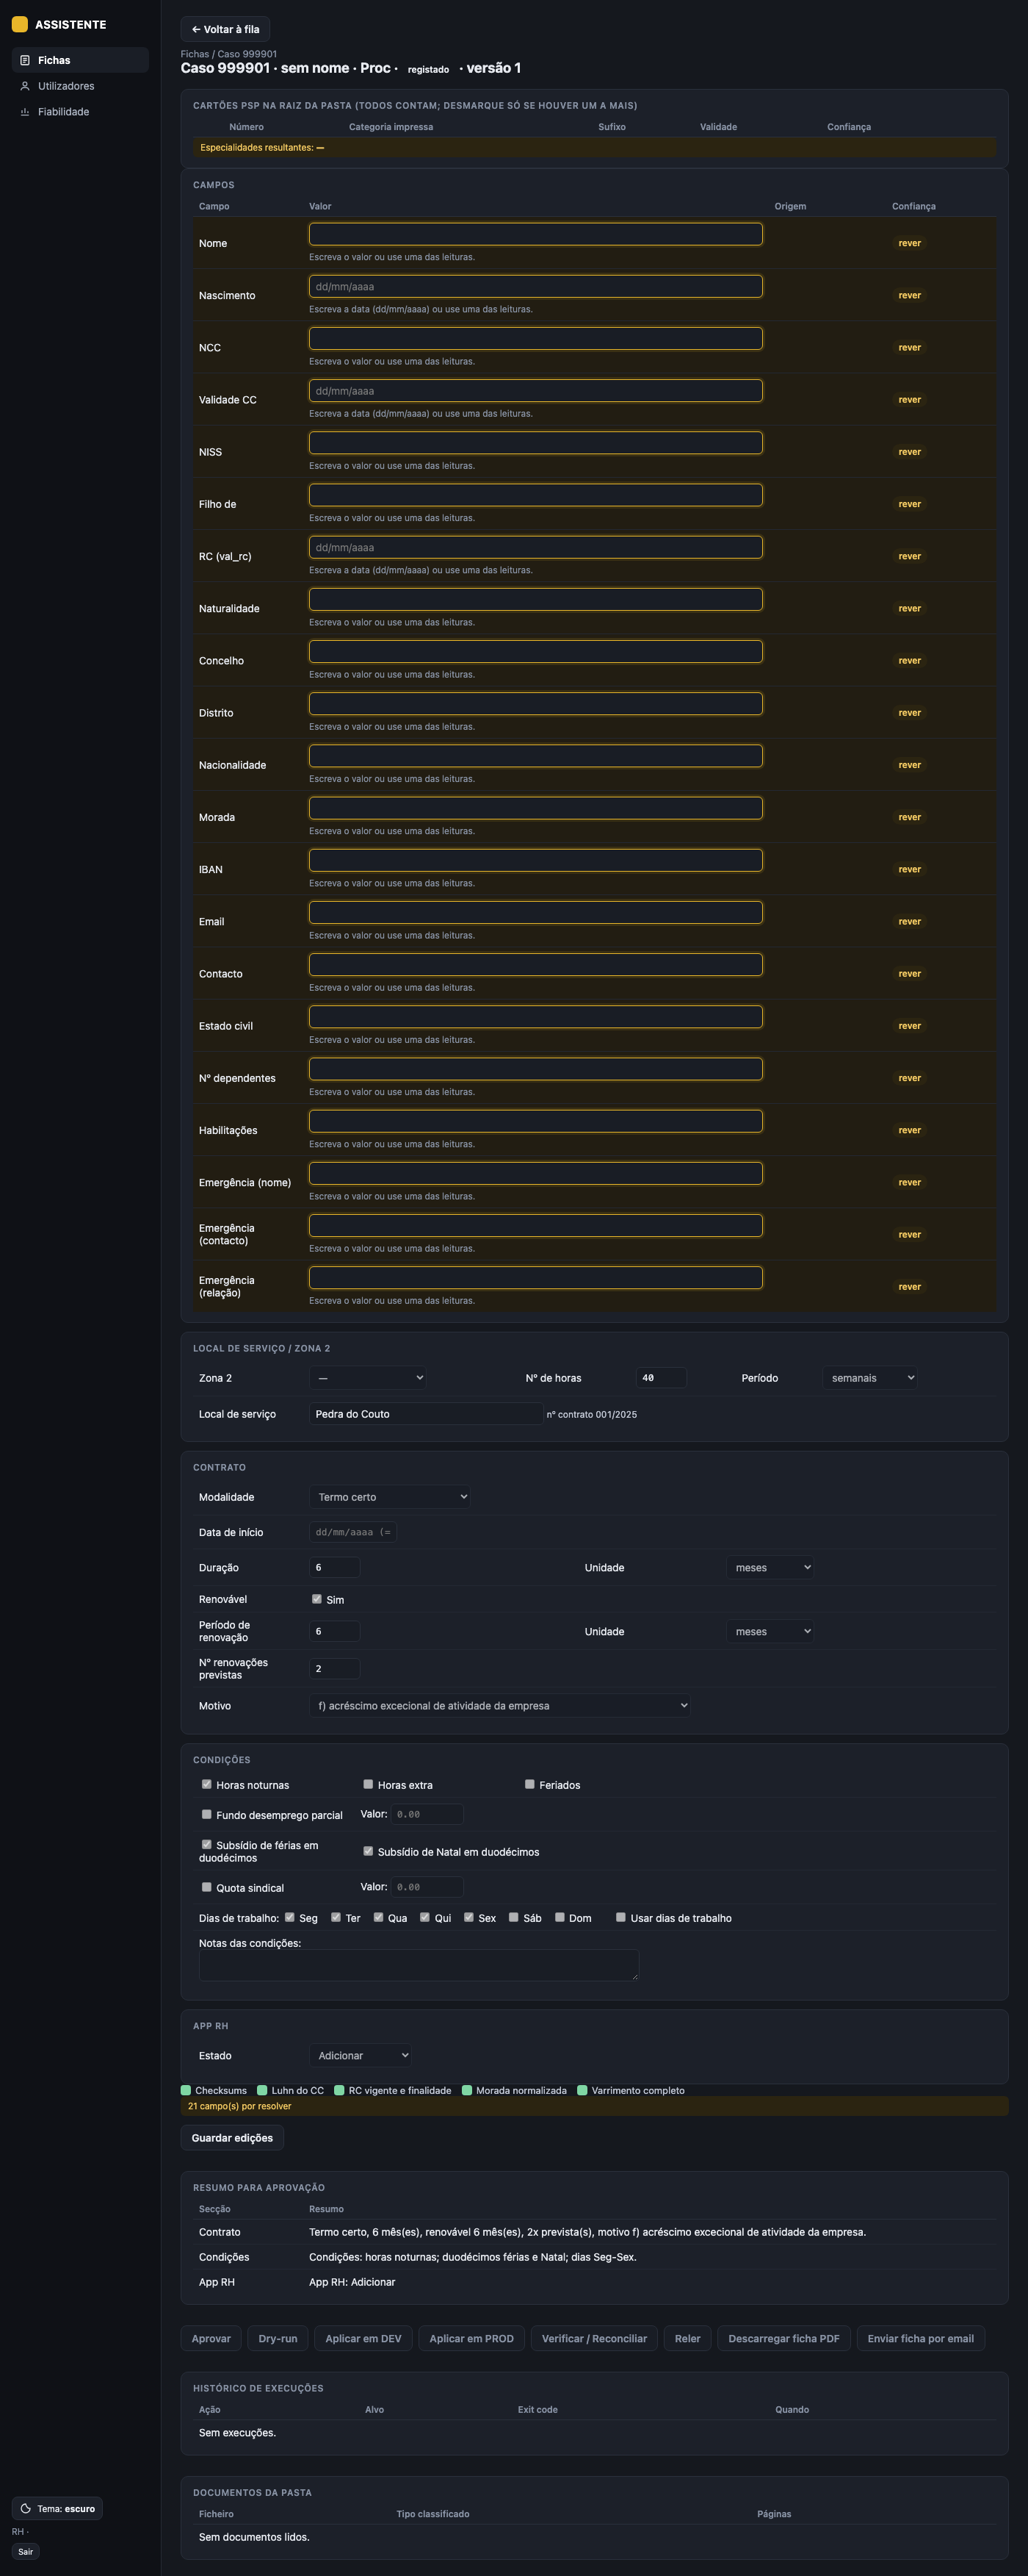1028x2576 pixels.
Task: Click the green Checksums status indicator
Action: pos(186,2090)
